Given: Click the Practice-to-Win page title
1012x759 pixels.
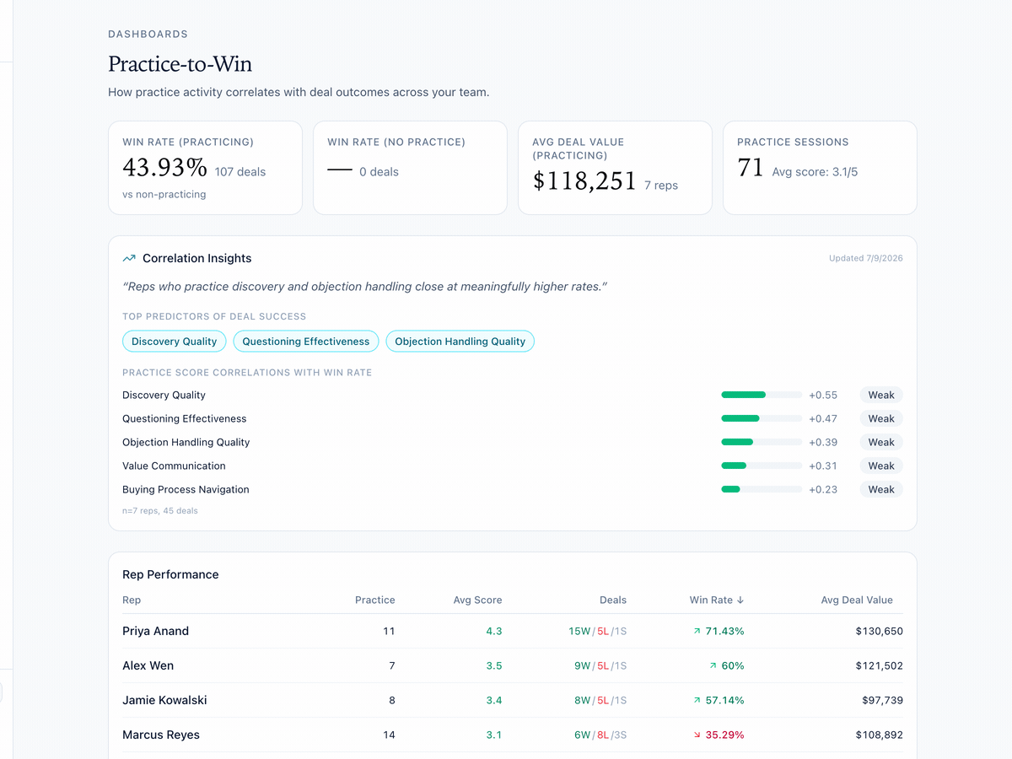Looking at the screenshot, I should pos(180,64).
